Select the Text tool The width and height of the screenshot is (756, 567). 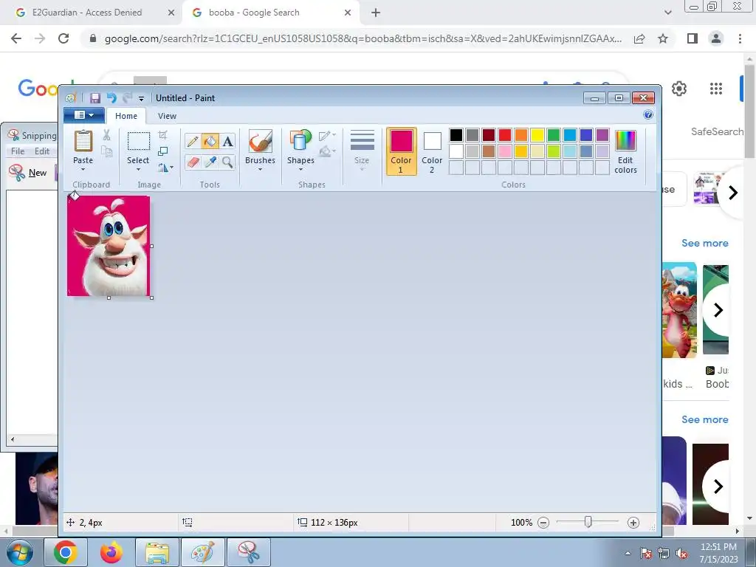coord(227,141)
